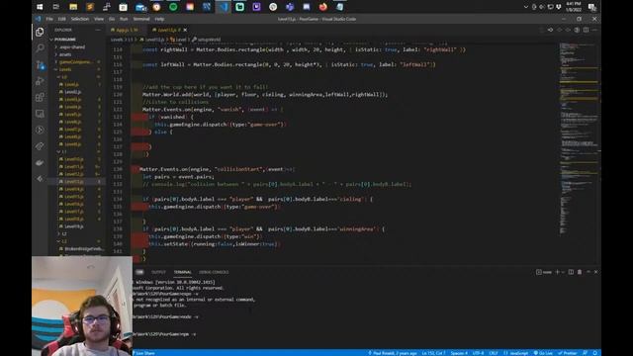This screenshot has width=633, height=356.
Task: Open Explorer panel More Actions ellipsis
Action: point(98,30)
